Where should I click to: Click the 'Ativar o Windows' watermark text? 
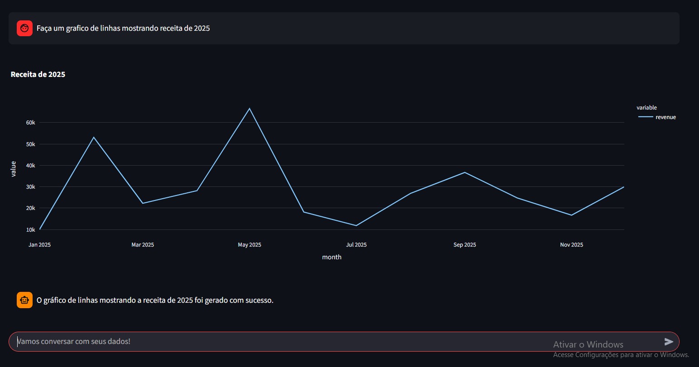(x=588, y=345)
